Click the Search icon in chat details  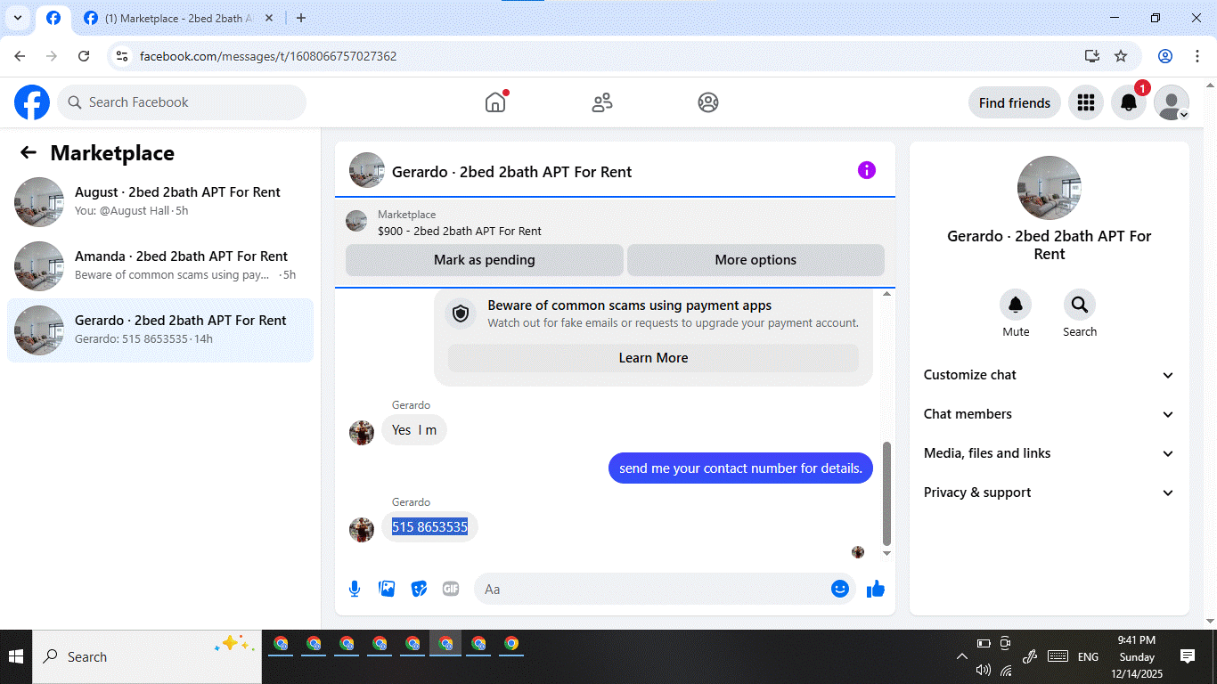point(1080,305)
